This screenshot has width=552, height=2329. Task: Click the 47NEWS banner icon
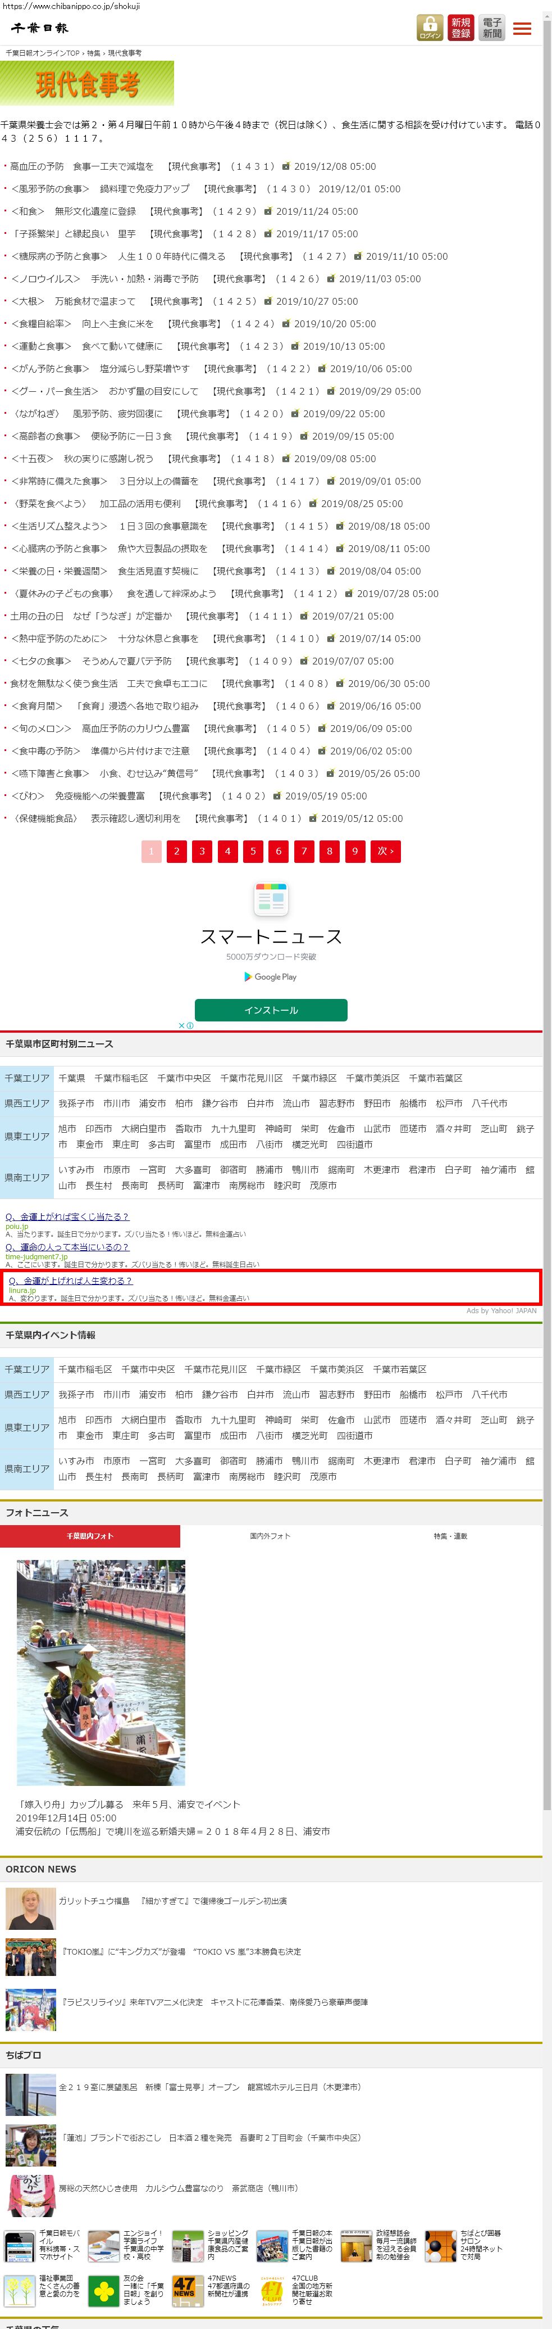coord(184,2289)
